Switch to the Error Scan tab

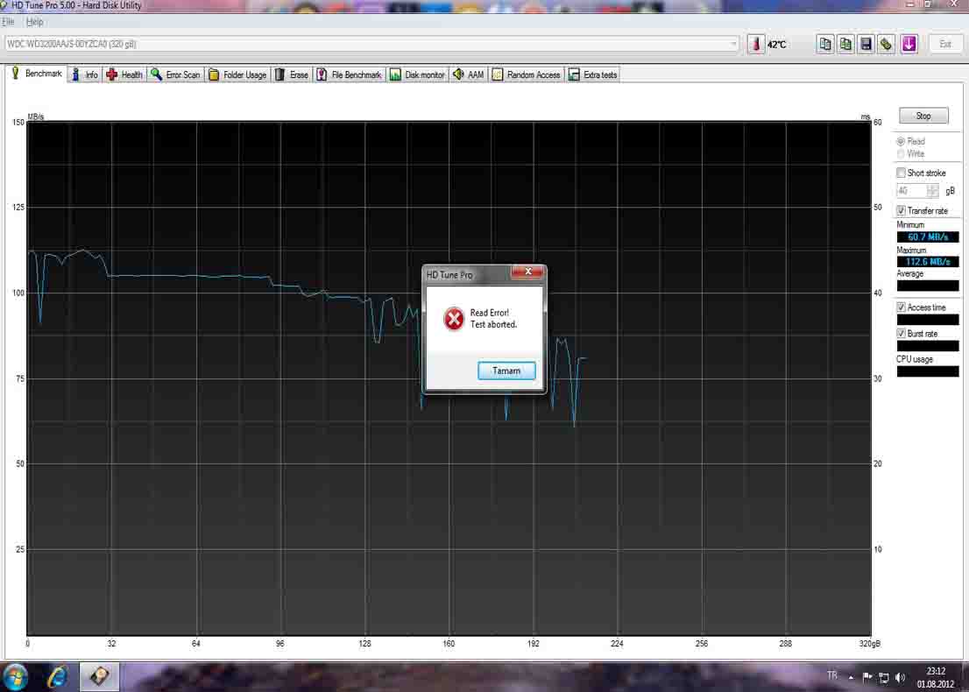pyautogui.click(x=175, y=75)
